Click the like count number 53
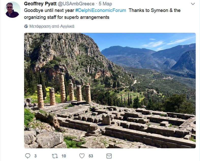Viewport: 200px width, 161px height. point(91,156)
